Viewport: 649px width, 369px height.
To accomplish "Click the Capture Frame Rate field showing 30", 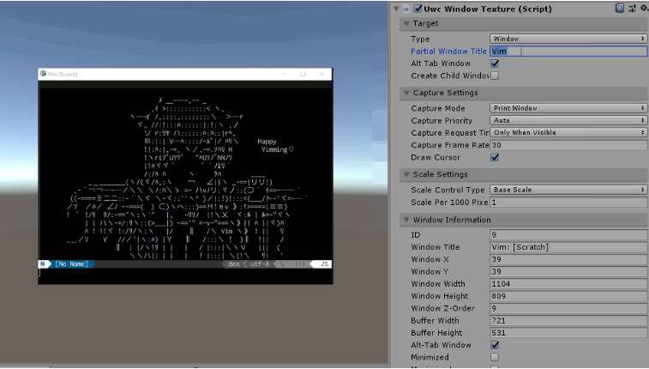I will pos(568,145).
